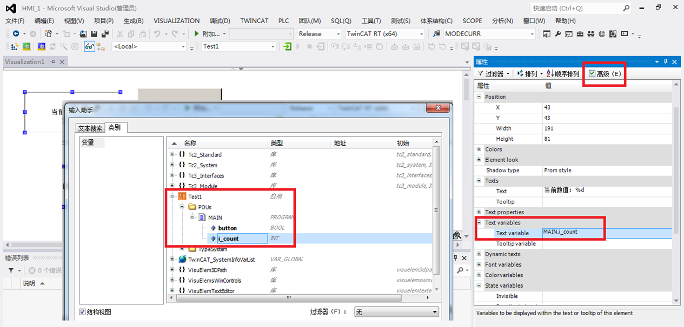Open the VISUALIZATION menu
This screenshot has width=684, height=327.
coord(176,21)
